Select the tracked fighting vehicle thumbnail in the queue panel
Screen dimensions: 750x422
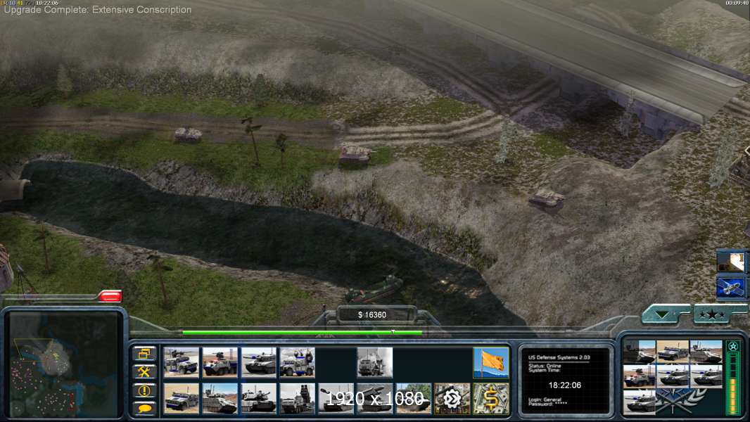(706, 352)
